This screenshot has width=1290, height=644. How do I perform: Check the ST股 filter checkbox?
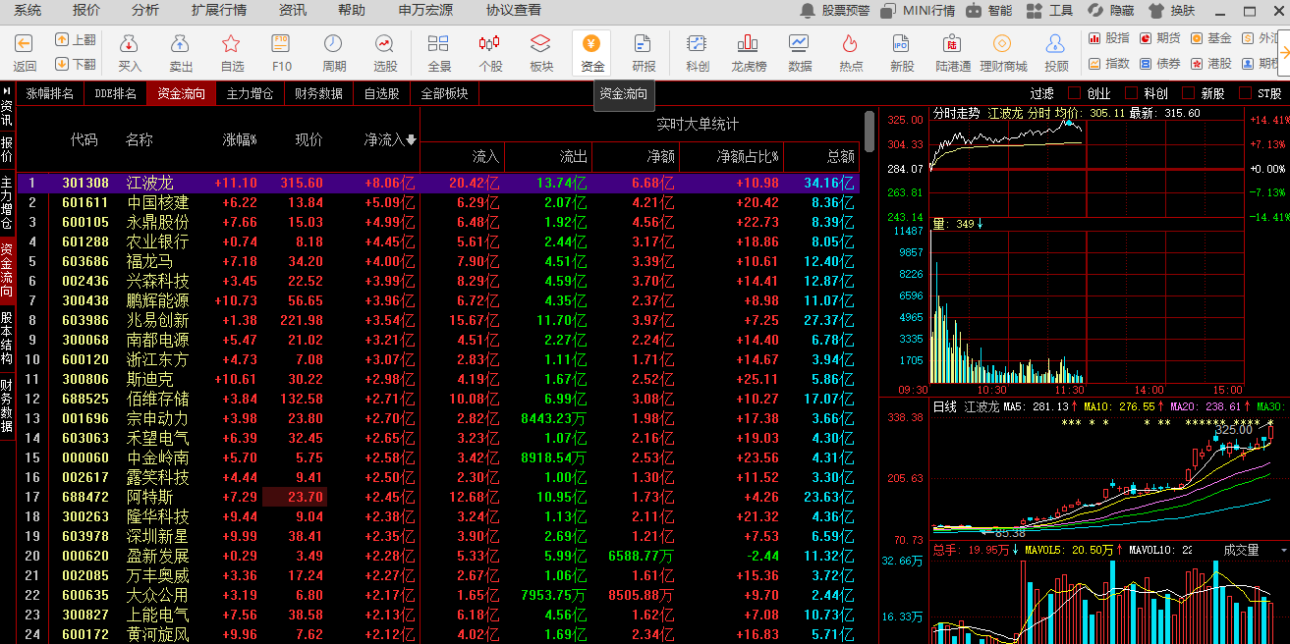[x=1246, y=94]
